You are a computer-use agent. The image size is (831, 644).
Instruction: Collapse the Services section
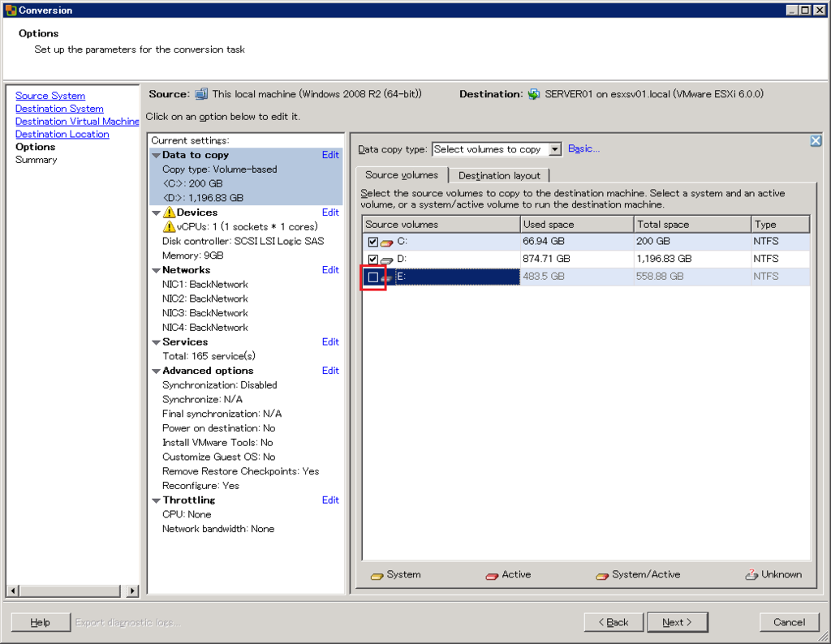click(157, 342)
